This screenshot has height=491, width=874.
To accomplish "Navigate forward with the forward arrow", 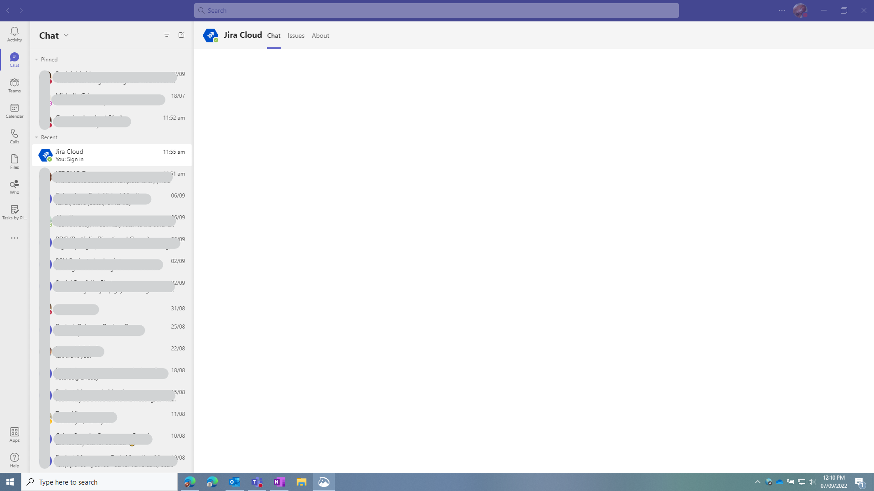I will pos(21,10).
